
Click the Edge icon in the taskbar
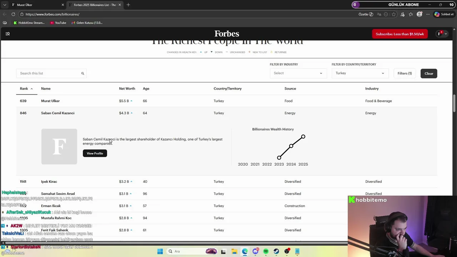(x=245, y=251)
